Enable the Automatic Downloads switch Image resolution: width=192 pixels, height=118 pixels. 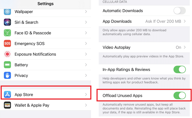pyautogui.click(x=179, y=11)
